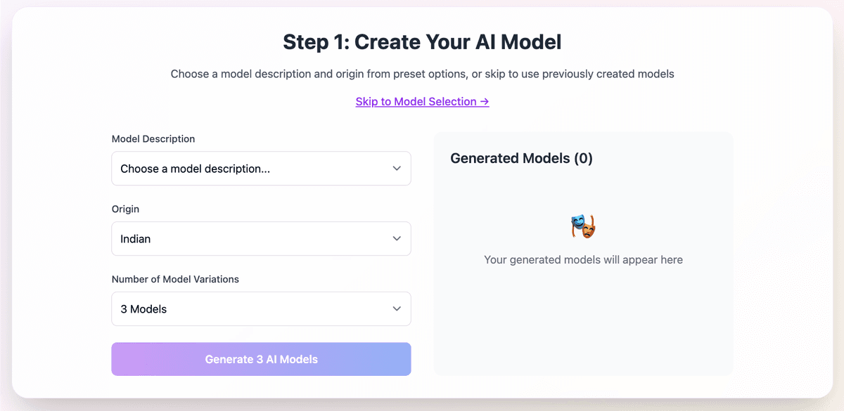844x411 pixels.
Task: Click the Model Description label
Action: pos(153,138)
